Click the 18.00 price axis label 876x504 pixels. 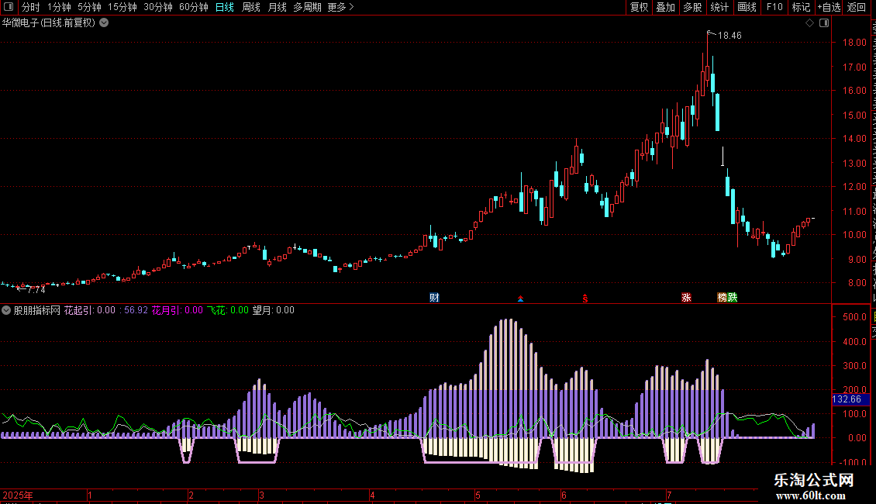[854, 43]
